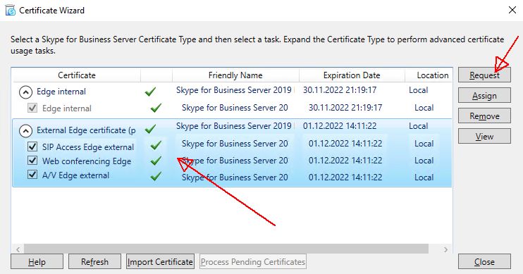Open Help for the Certificate Wizard

37,261
